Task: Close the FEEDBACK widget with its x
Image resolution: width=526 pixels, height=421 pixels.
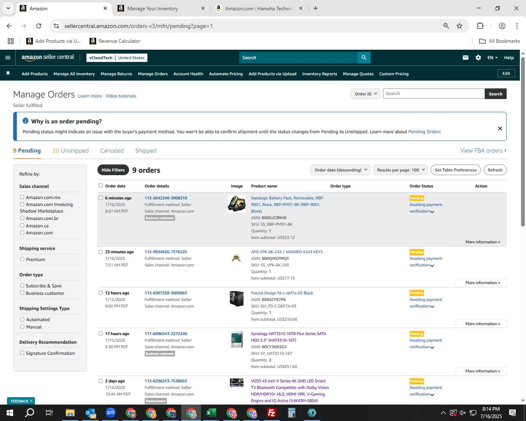Action: click(31, 401)
